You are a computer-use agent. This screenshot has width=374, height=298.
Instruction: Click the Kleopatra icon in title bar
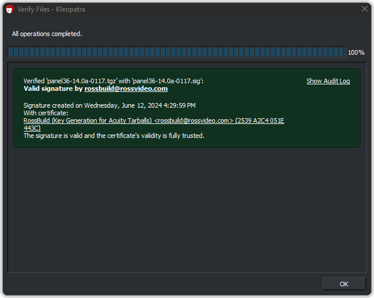pyautogui.click(x=9, y=9)
